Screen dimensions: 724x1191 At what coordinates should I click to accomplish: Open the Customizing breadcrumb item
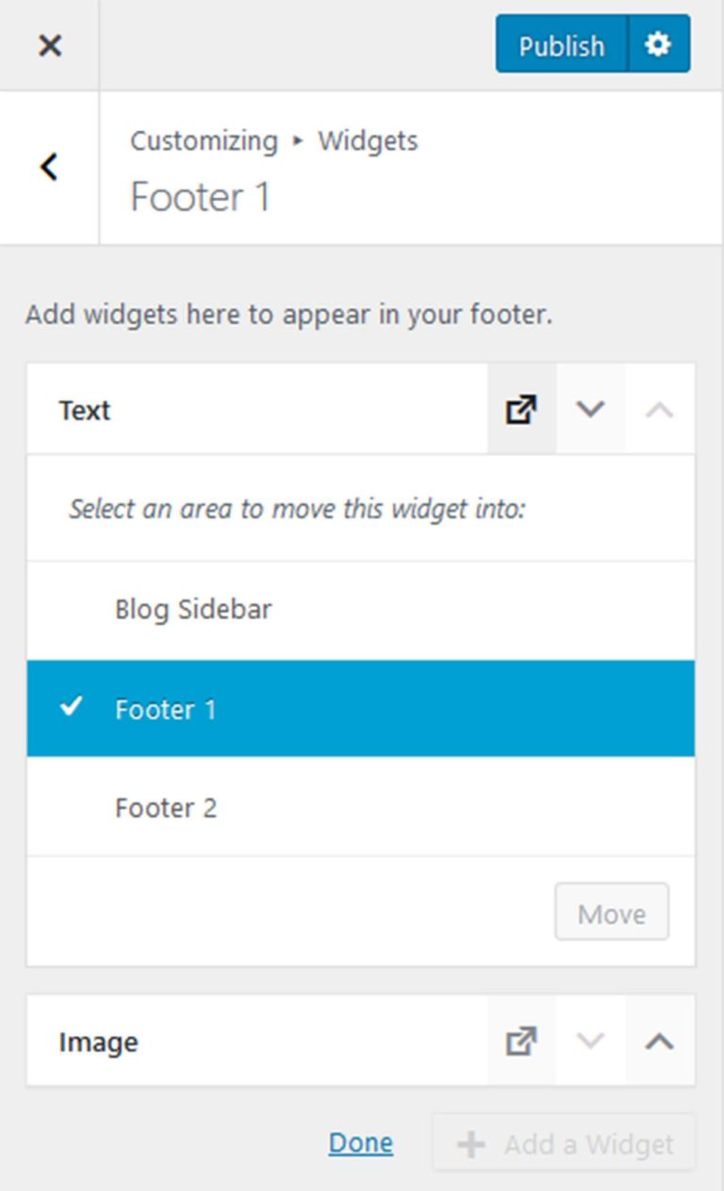coord(203,140)
